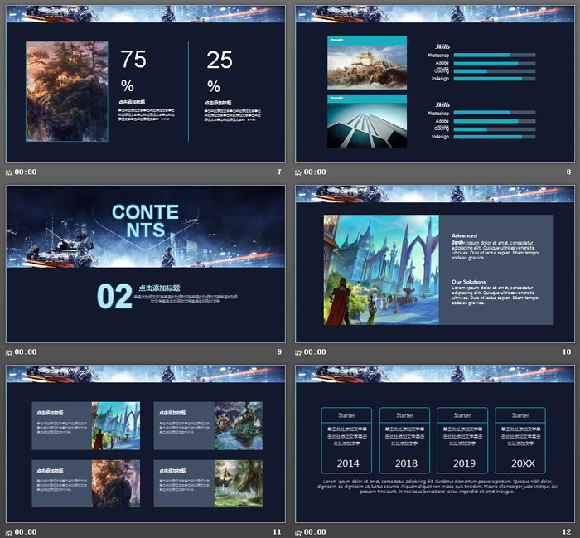
Task: Select slide 9 CONTENTS section thumbnail
Action: [x=146, y=264]
